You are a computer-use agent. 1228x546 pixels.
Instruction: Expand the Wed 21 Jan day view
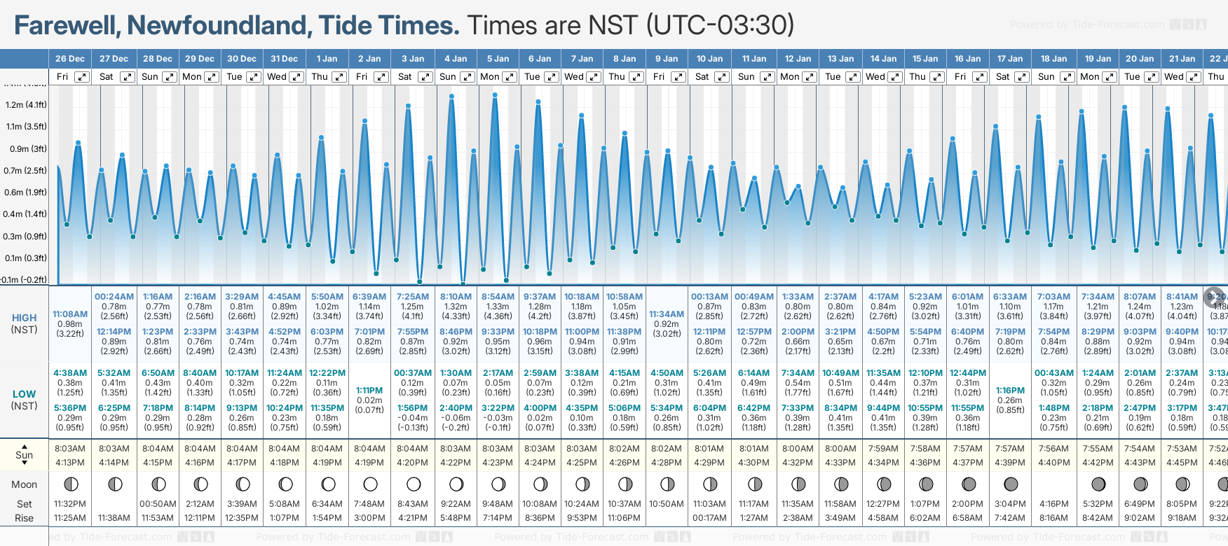pyautogui.click(x=1193, y=77)
